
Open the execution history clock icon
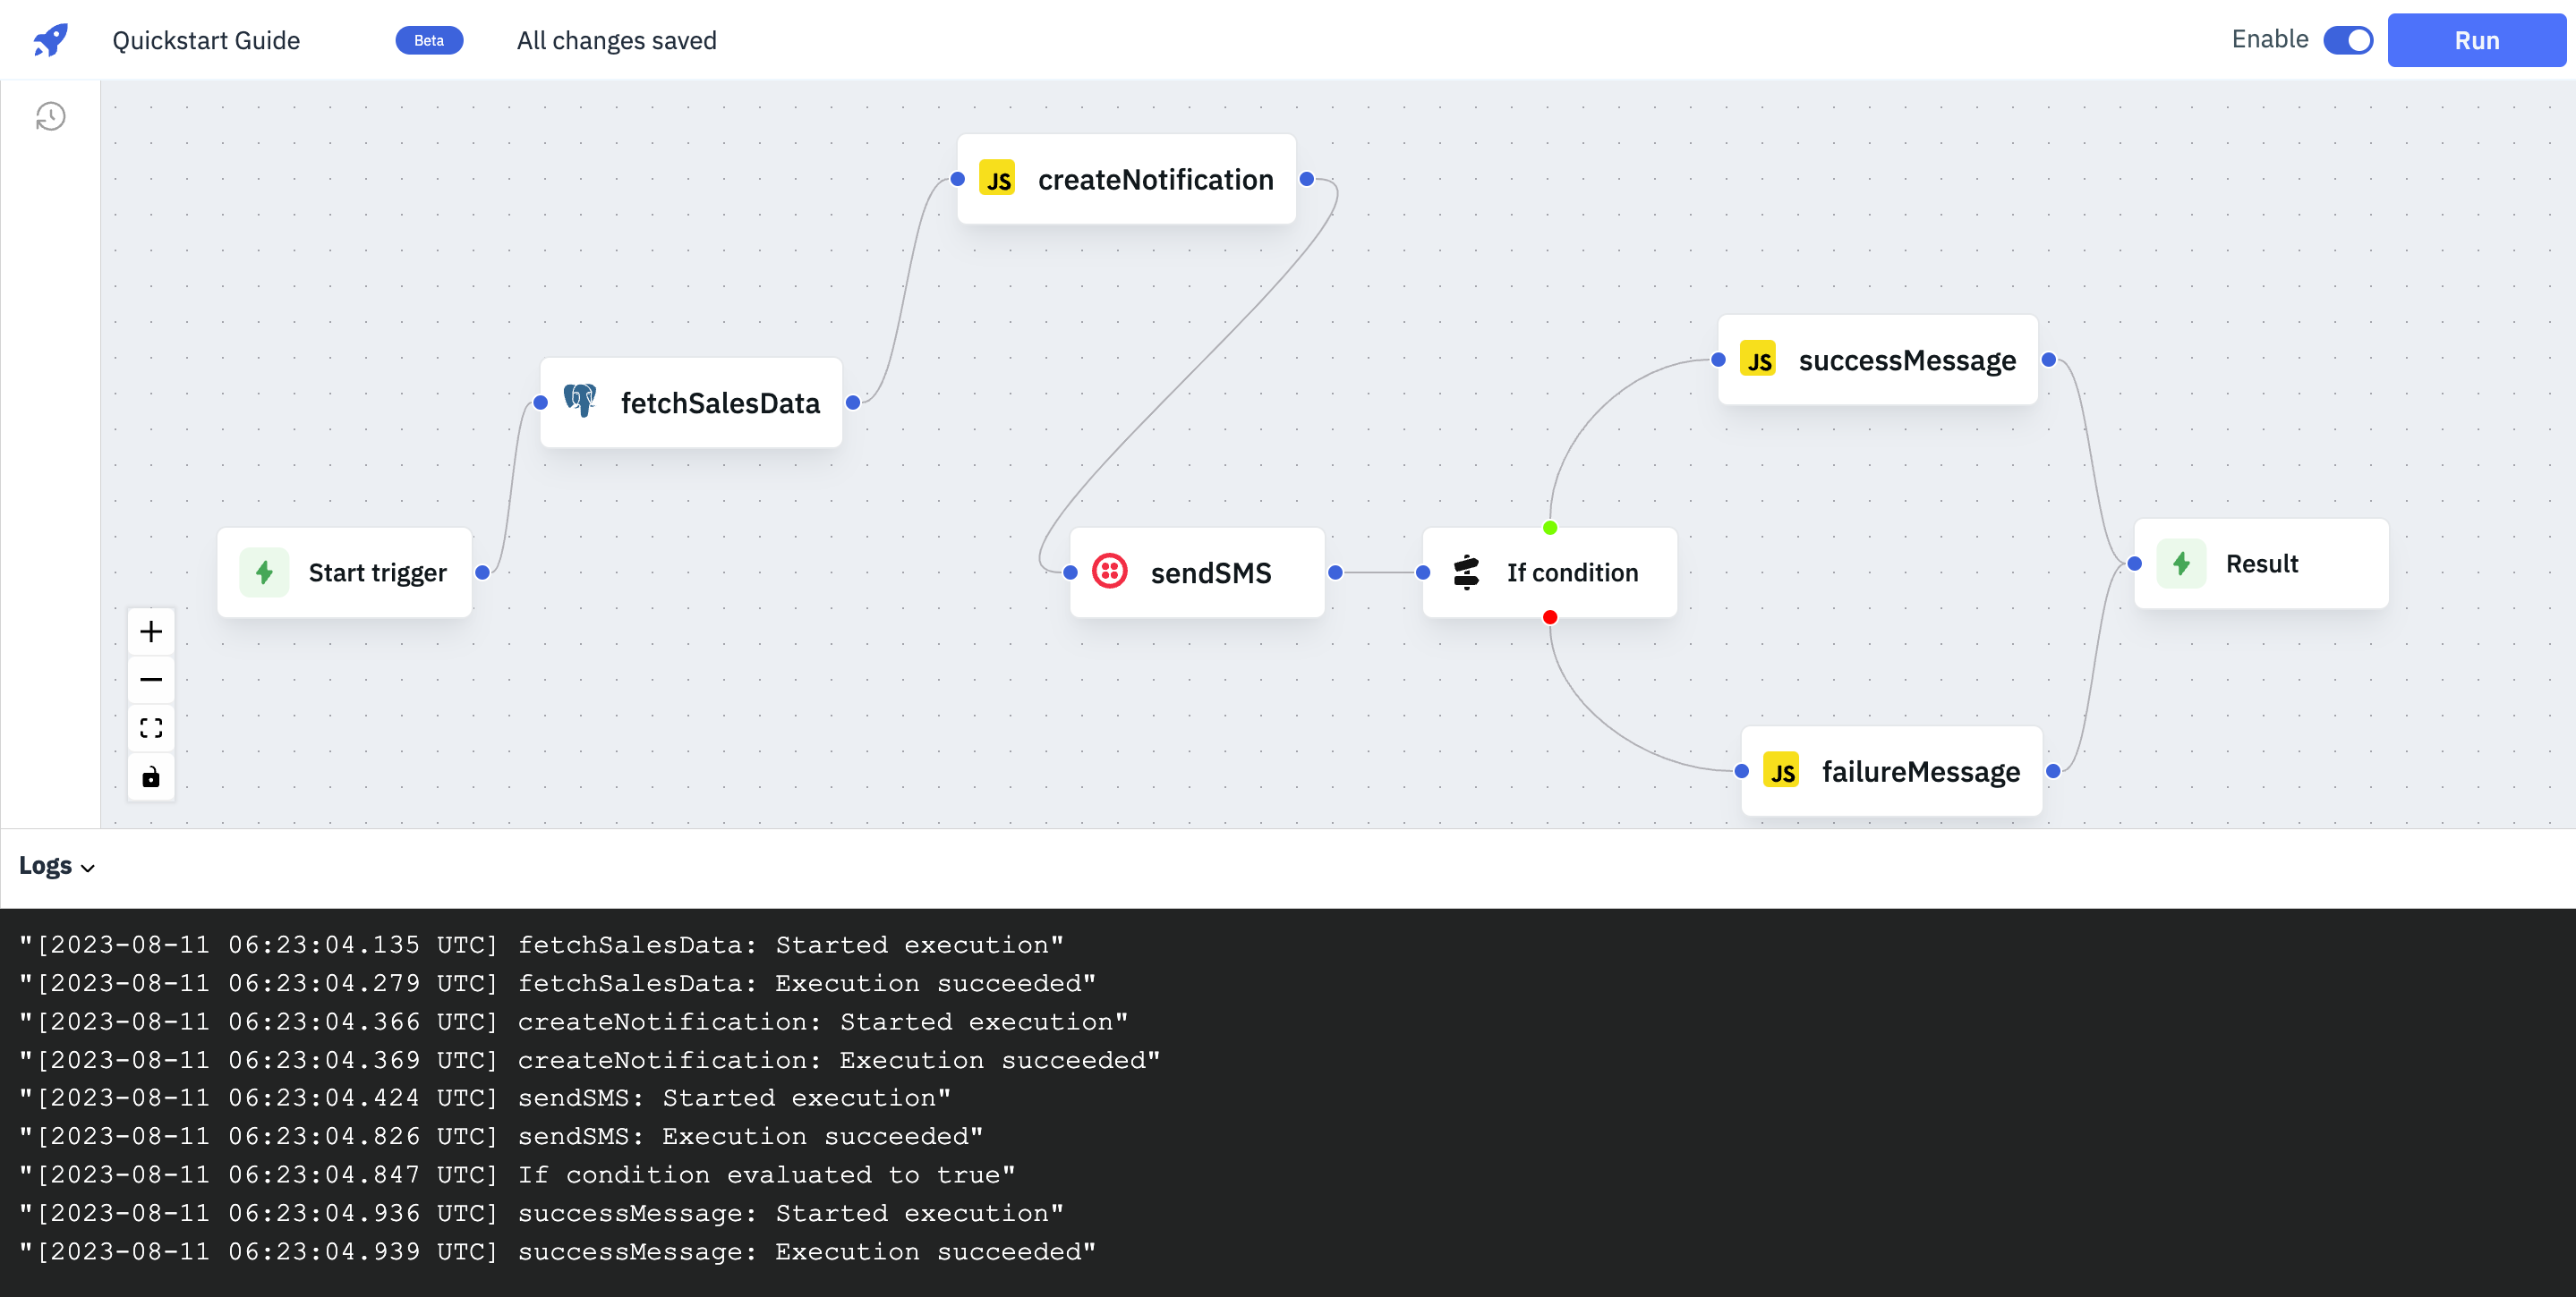pyautogui.click(x=50, y=117)
